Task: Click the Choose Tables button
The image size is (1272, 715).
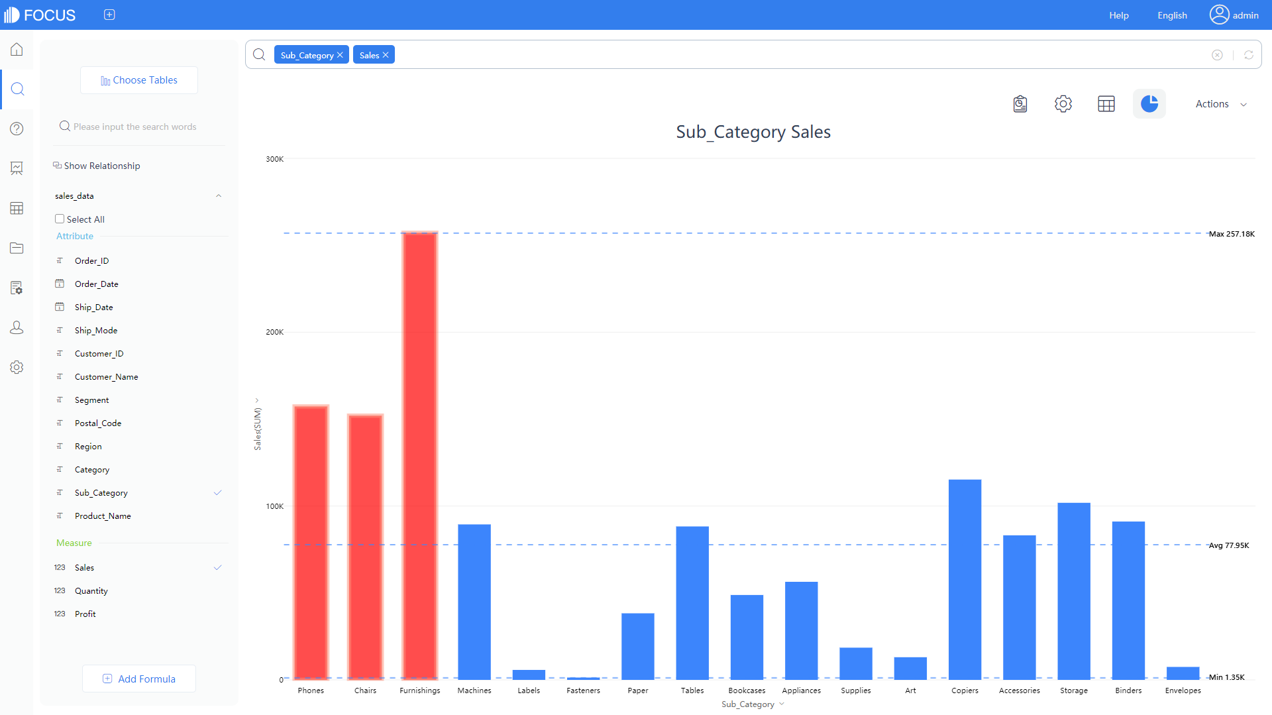Action: 139,80
